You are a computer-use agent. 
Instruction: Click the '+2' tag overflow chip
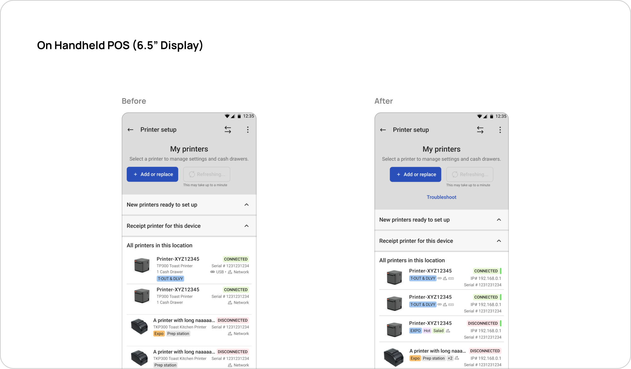click(x=450, y=358)
